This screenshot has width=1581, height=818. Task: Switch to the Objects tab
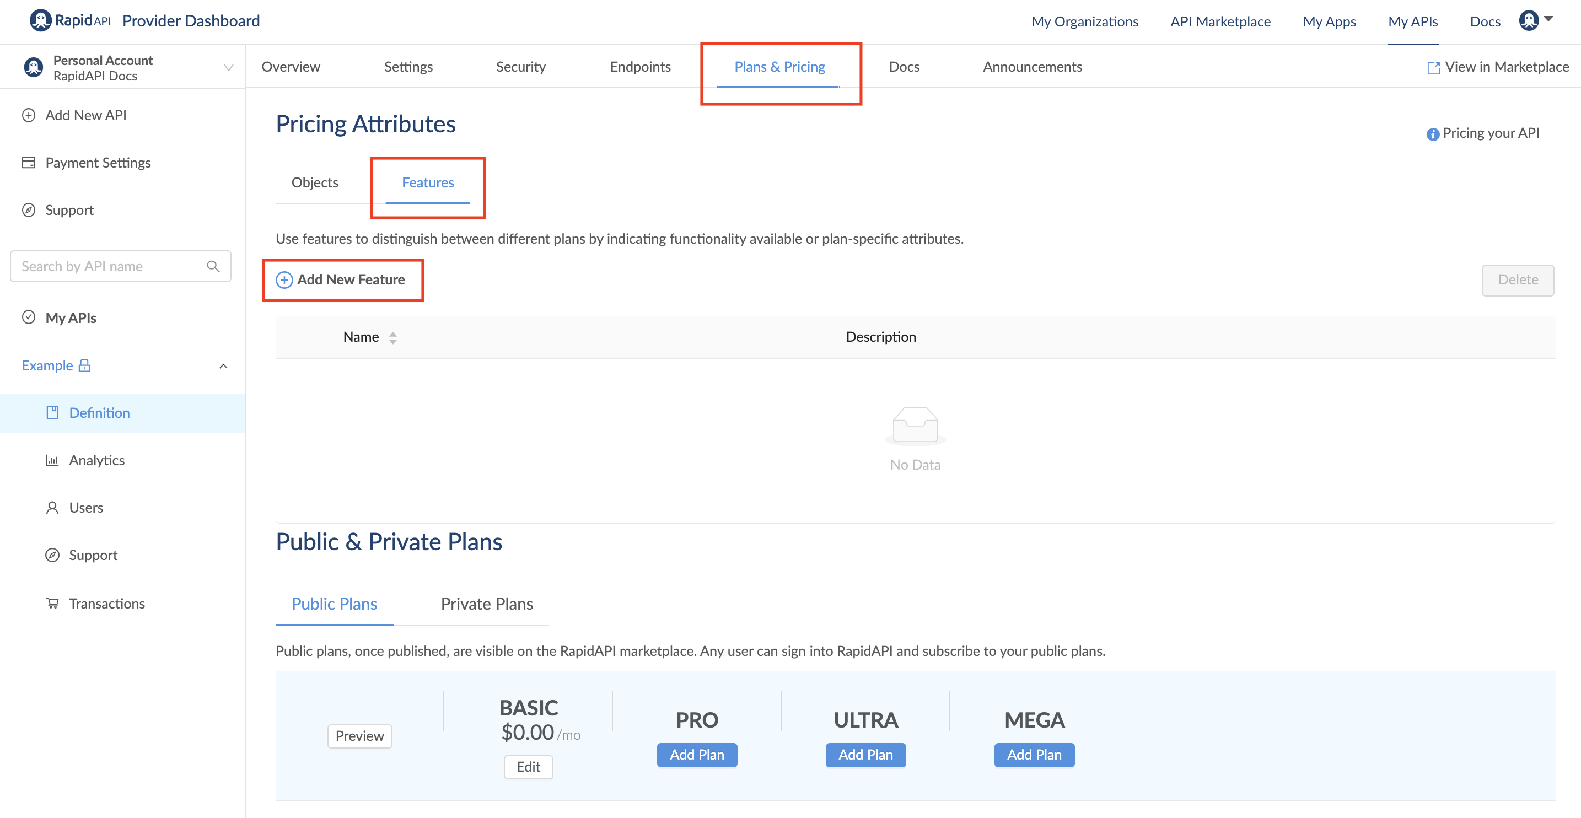tap(314, 183)
